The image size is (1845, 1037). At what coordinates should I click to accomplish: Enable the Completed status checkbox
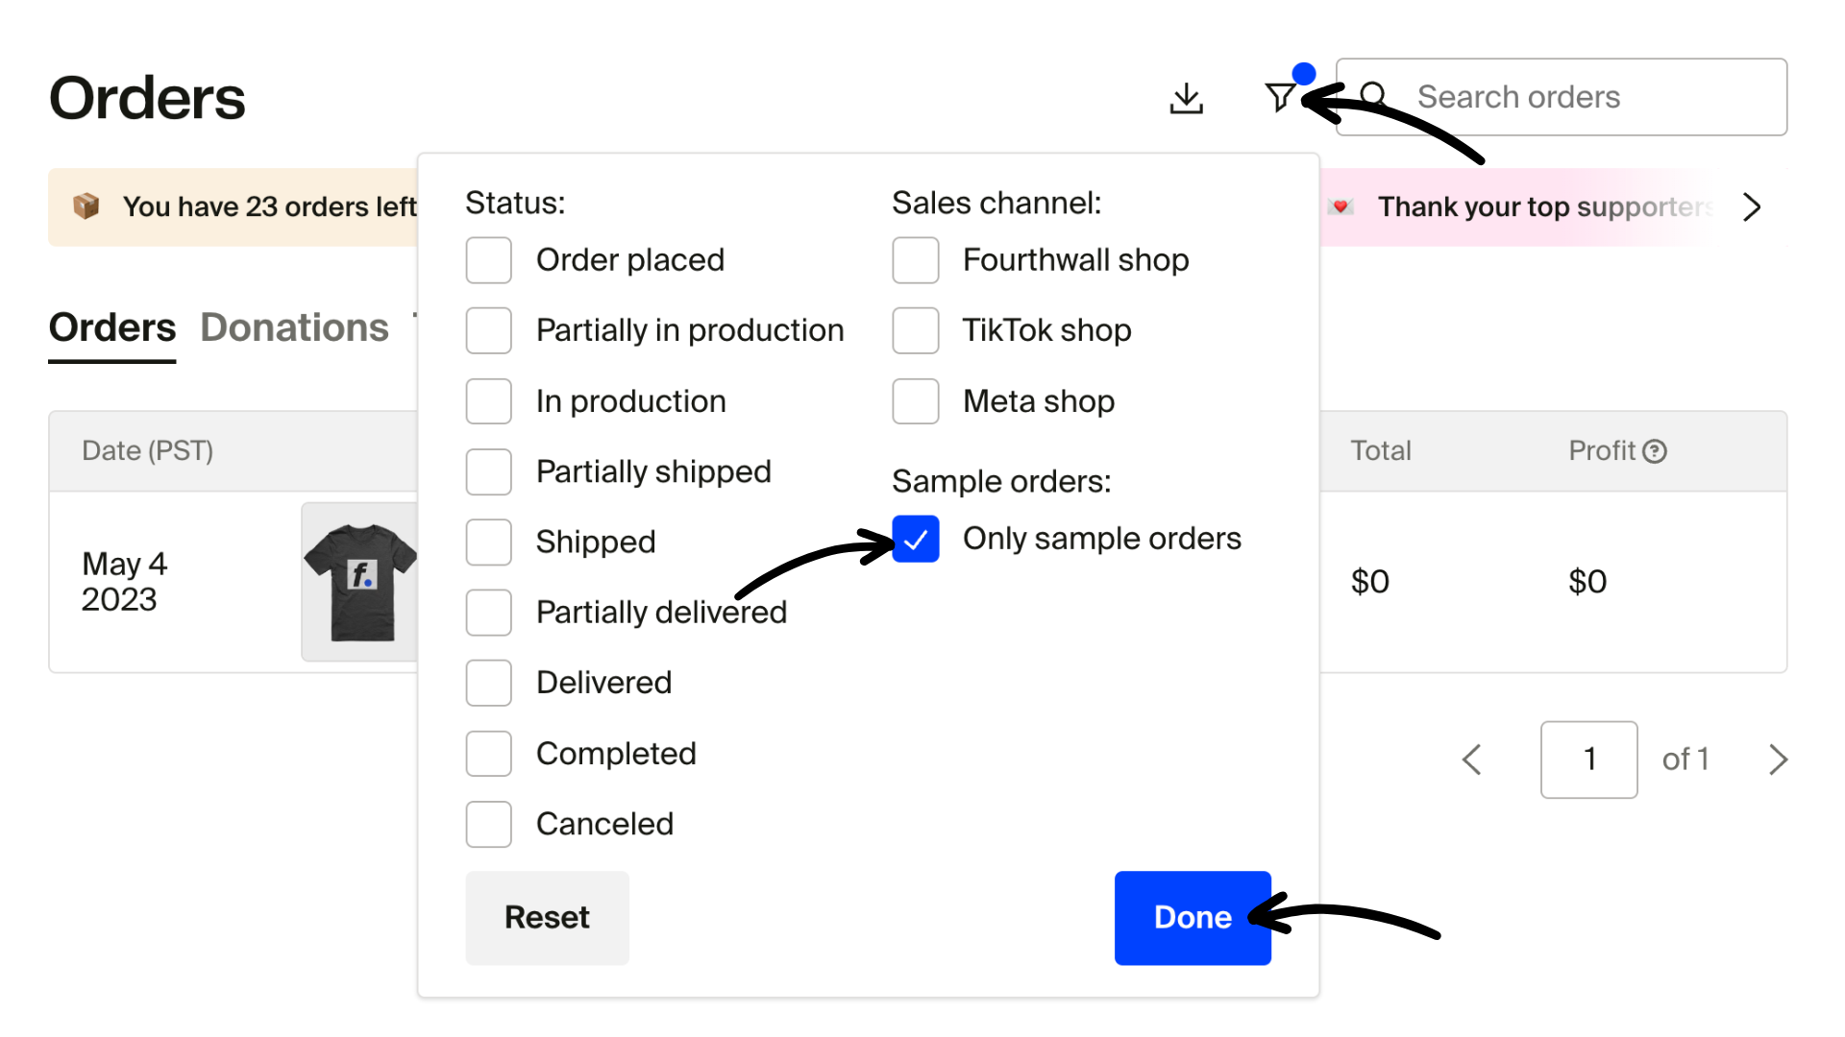[x=489, y=754]
